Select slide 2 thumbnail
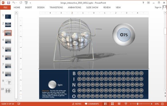Viewport: 167px width, 106px height. (x=8, y=25)
